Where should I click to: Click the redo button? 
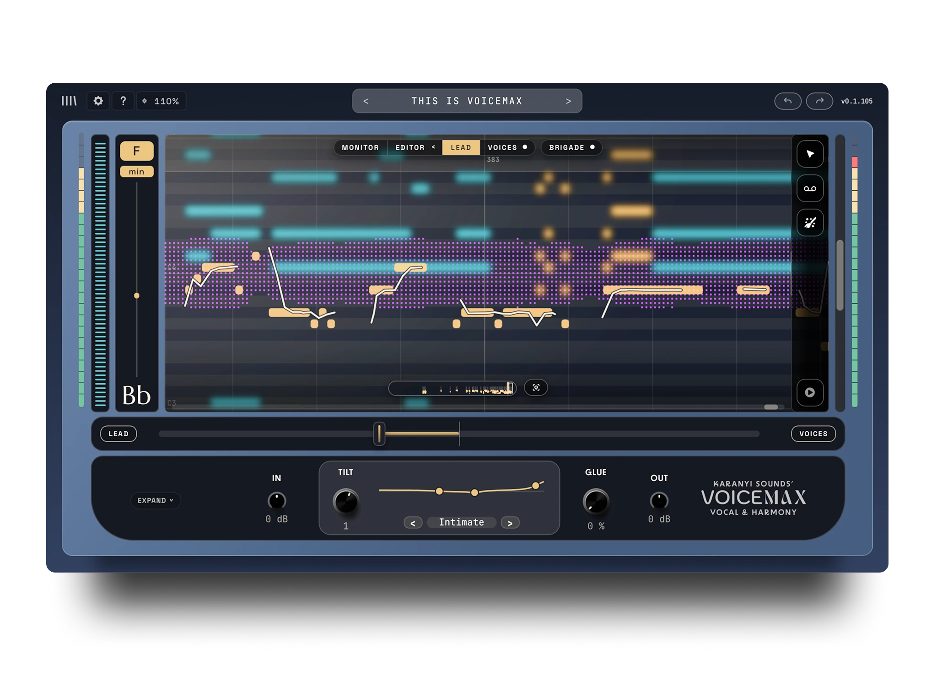[x=819, y=101]
